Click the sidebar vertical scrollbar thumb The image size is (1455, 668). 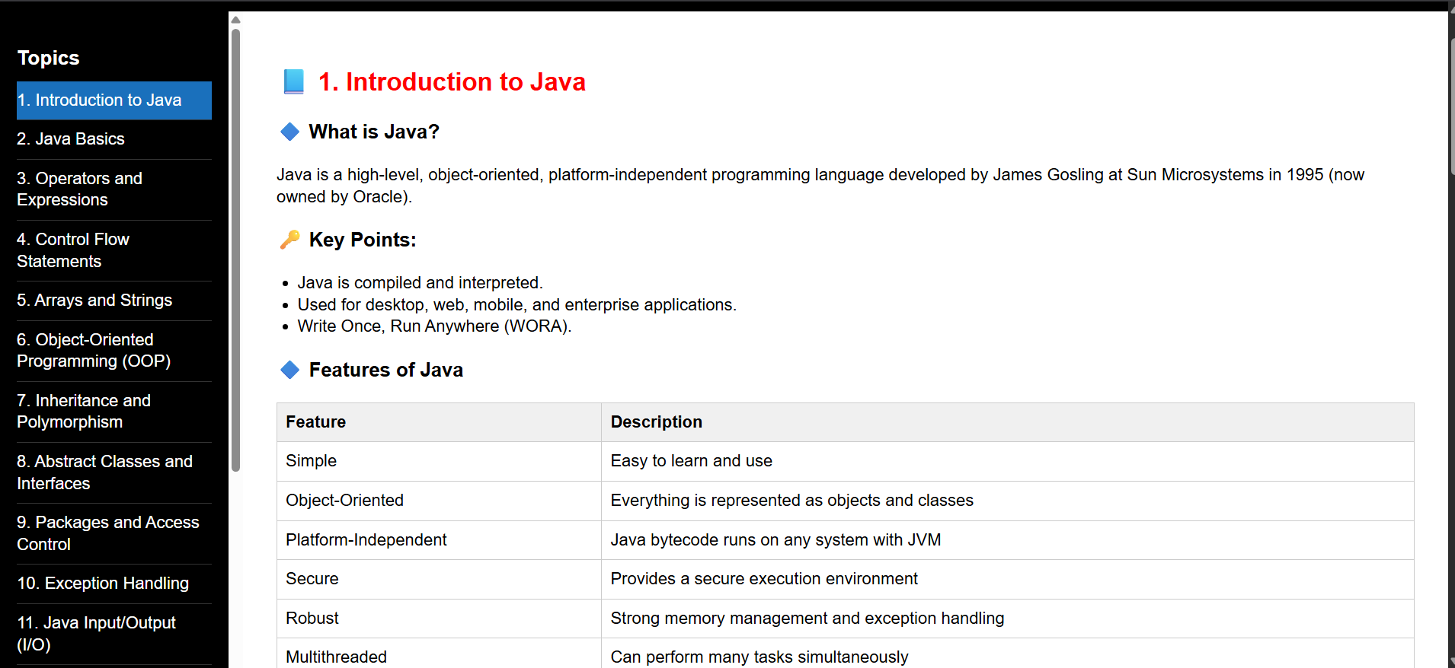pyautogui.click(x=235, y=250)
